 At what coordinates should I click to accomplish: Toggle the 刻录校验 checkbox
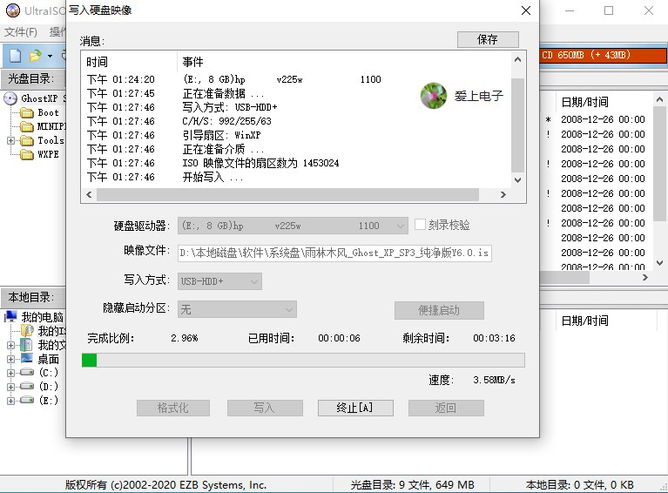420,225
